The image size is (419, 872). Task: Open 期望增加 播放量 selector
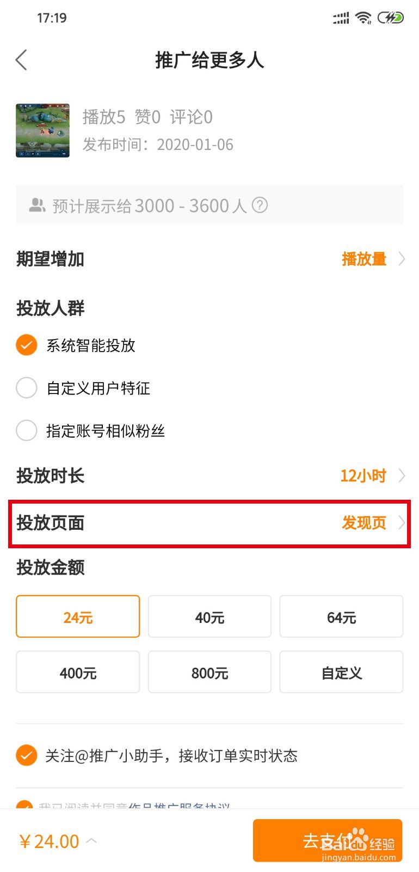[x=372, y=259]
